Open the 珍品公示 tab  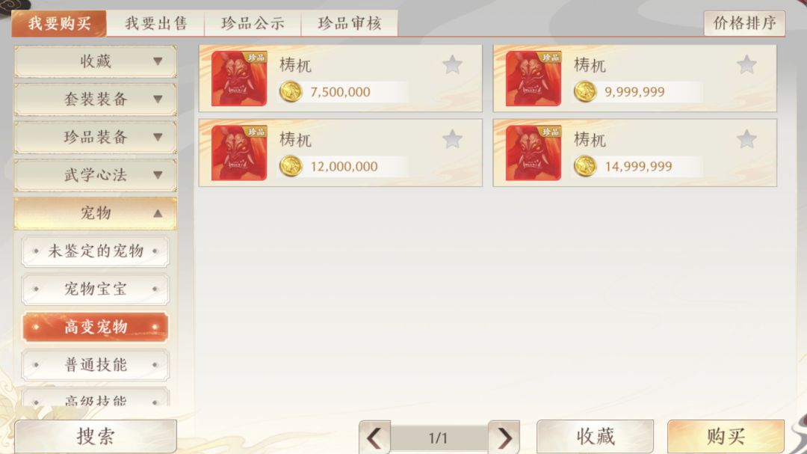253,23
